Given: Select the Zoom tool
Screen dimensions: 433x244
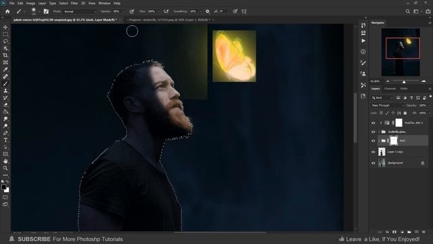Looking at the screenshot, I should pyautogui.click(x=5, y=168).
